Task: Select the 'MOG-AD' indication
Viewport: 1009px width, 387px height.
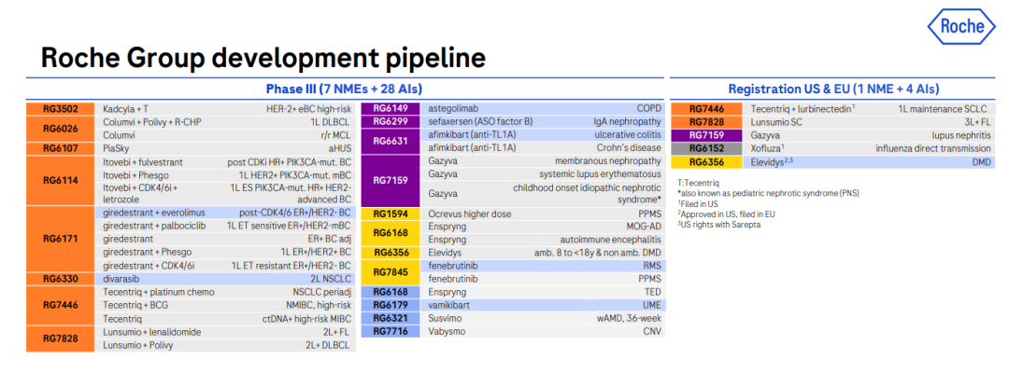Action: (645, 227)
